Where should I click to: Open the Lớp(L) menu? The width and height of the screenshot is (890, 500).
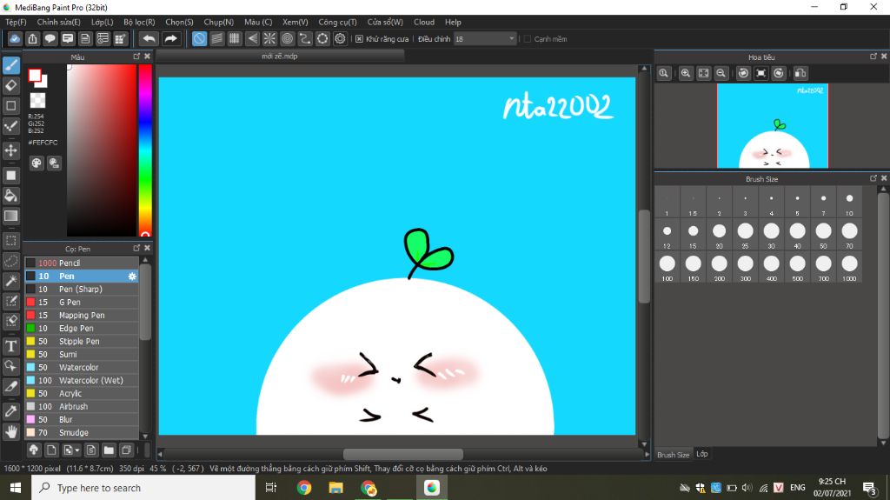[103, 22]
